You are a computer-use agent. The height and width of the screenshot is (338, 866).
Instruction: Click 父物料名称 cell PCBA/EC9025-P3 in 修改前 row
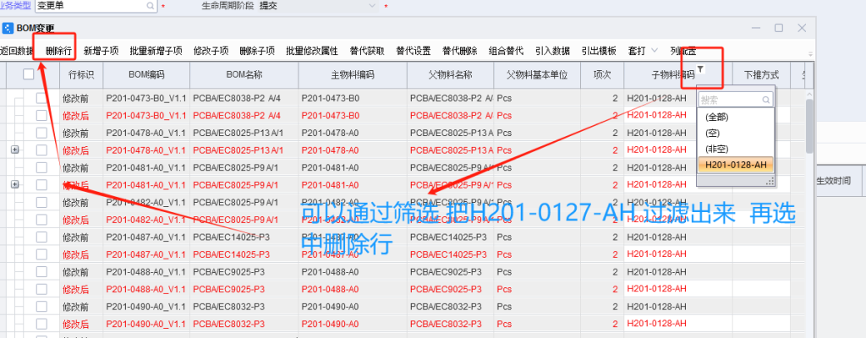point(451,272)
